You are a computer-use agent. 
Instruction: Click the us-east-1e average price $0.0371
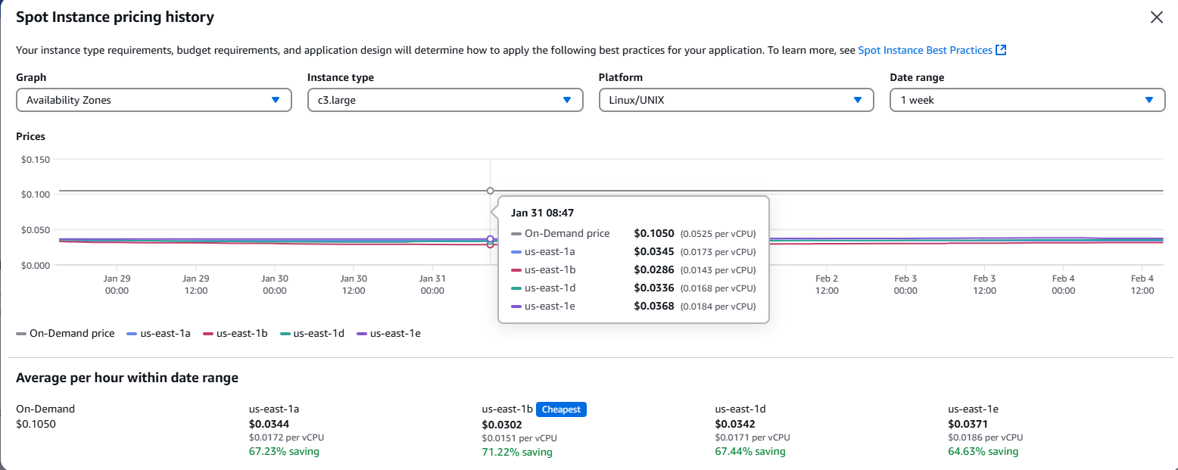pos(968,424)
